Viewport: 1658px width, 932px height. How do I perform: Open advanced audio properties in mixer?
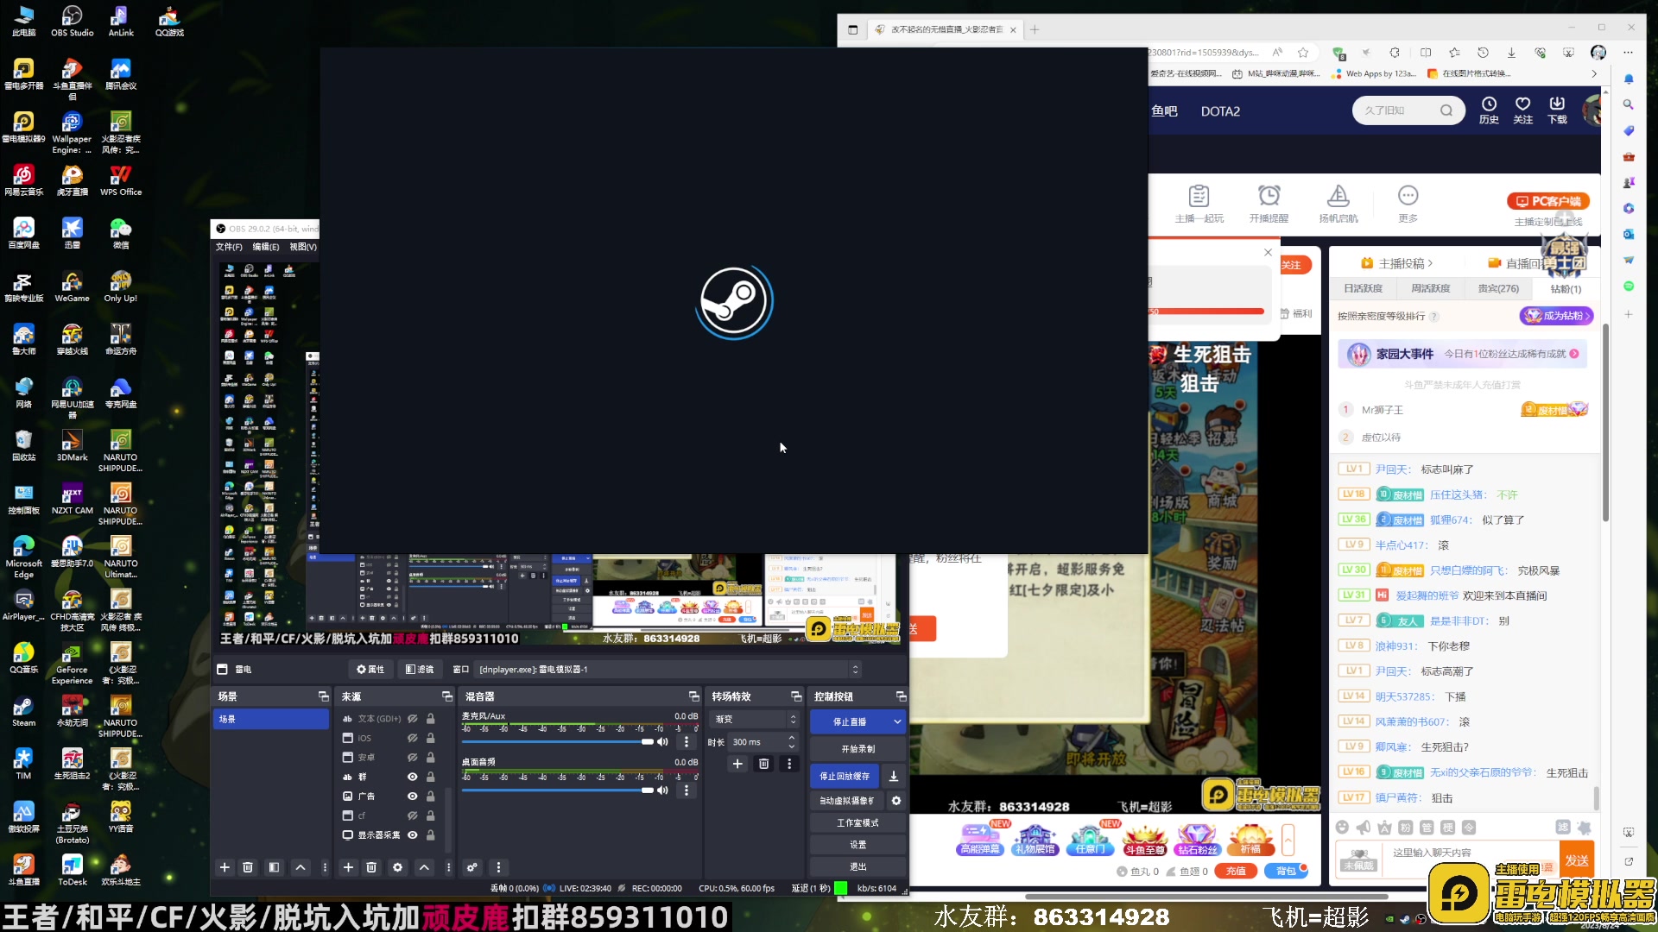(472, 867)
